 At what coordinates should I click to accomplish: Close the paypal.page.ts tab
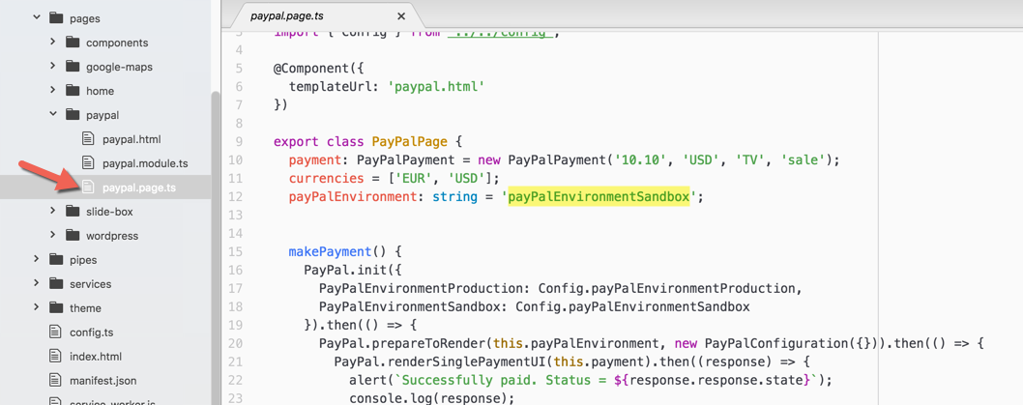coord(401,16)
